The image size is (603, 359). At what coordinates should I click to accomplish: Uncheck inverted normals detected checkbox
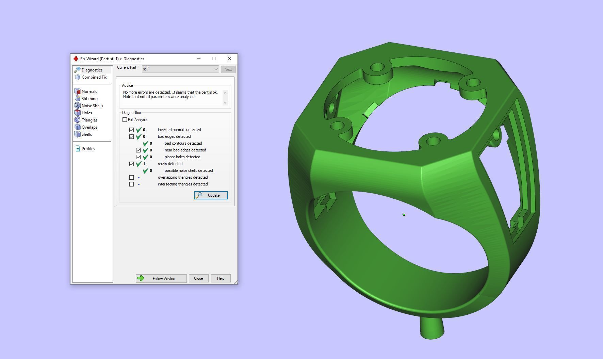click(x=132, y=130)
